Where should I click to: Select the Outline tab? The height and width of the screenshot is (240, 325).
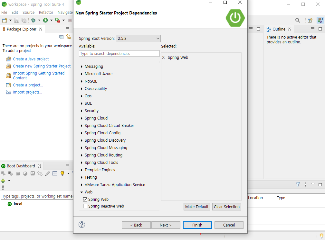[279, 29]
